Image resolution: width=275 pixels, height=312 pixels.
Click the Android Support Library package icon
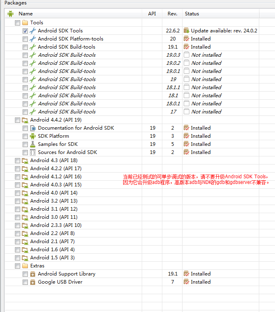[x=33, y=274]
